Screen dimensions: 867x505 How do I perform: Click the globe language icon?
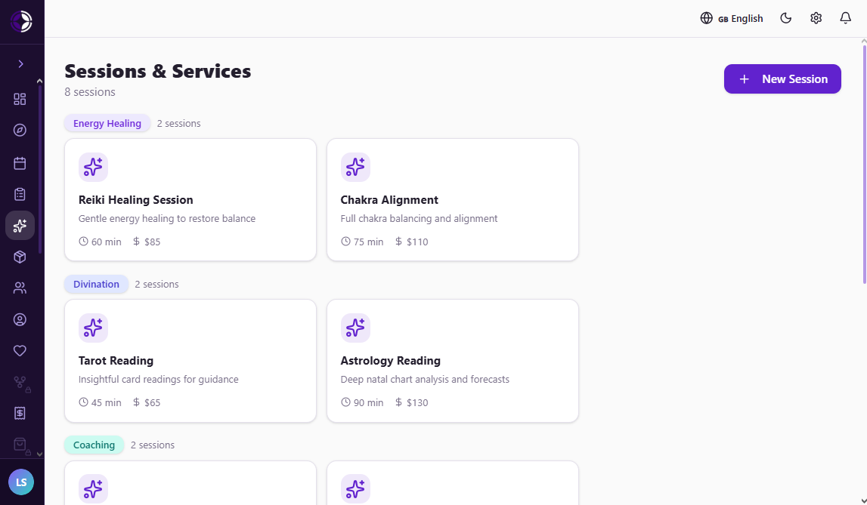(706, 18)
